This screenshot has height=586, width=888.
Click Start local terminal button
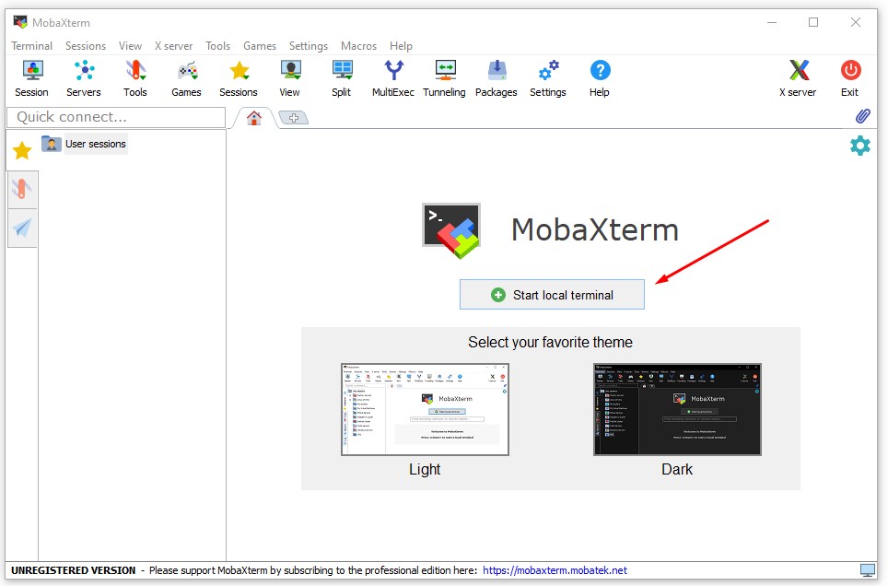(x=552, y=295)
